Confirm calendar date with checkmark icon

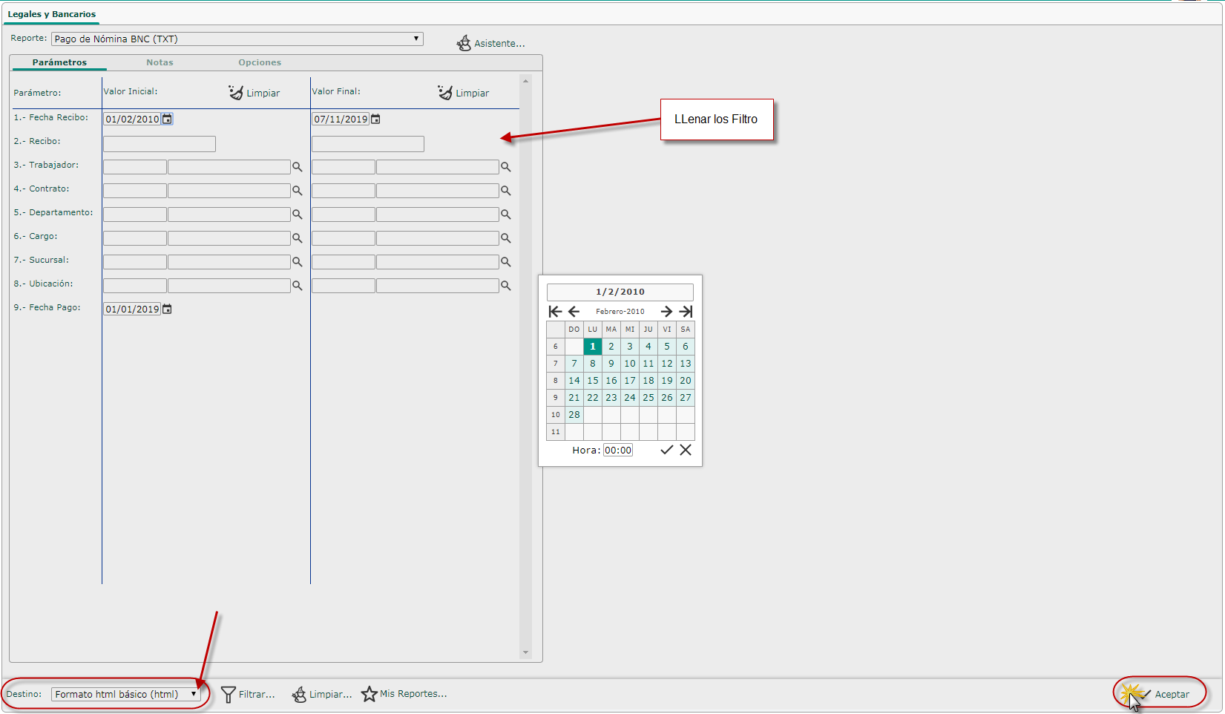click(x=666, y=450)
